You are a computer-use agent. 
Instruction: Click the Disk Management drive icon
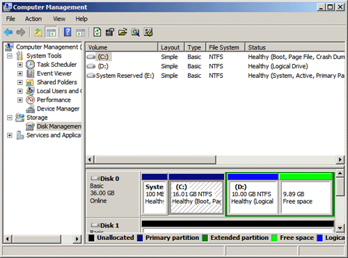click(x=30, y=127)
